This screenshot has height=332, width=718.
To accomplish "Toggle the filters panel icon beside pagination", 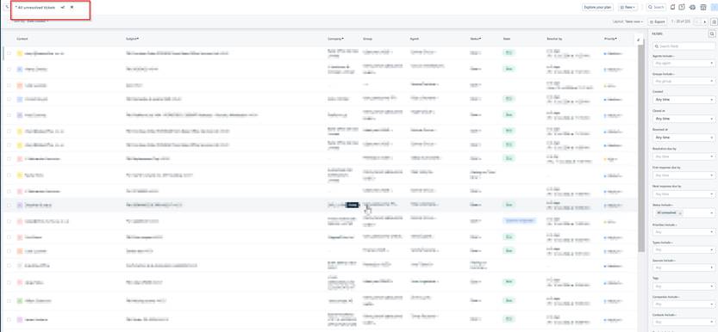I will click(x=714, y=22).
